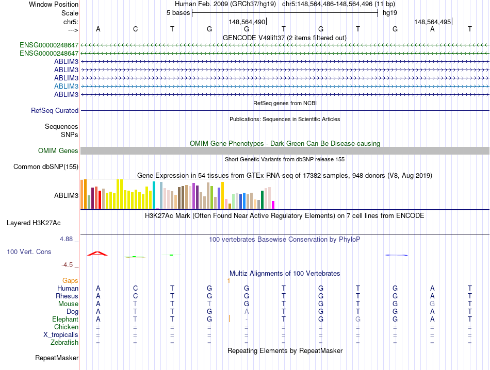The width and height of the screenshot is (490, 370).
Task: Click the cyan bar in GTEx chart
Action: coord(154,195)
